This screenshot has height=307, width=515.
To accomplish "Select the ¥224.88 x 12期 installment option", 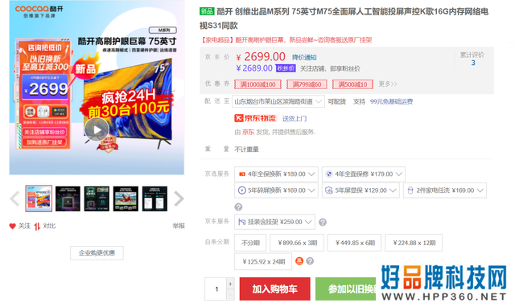I will pyautogui.click(x=414, y=243).
